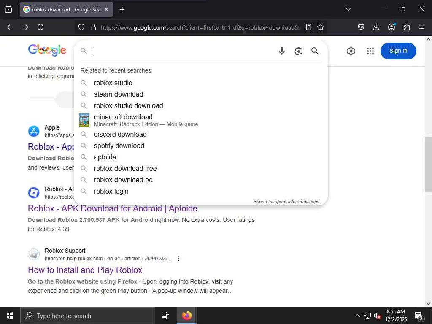432x324 pixels.
Task: Bookmark this page with star icon
Action: (321, 27)
